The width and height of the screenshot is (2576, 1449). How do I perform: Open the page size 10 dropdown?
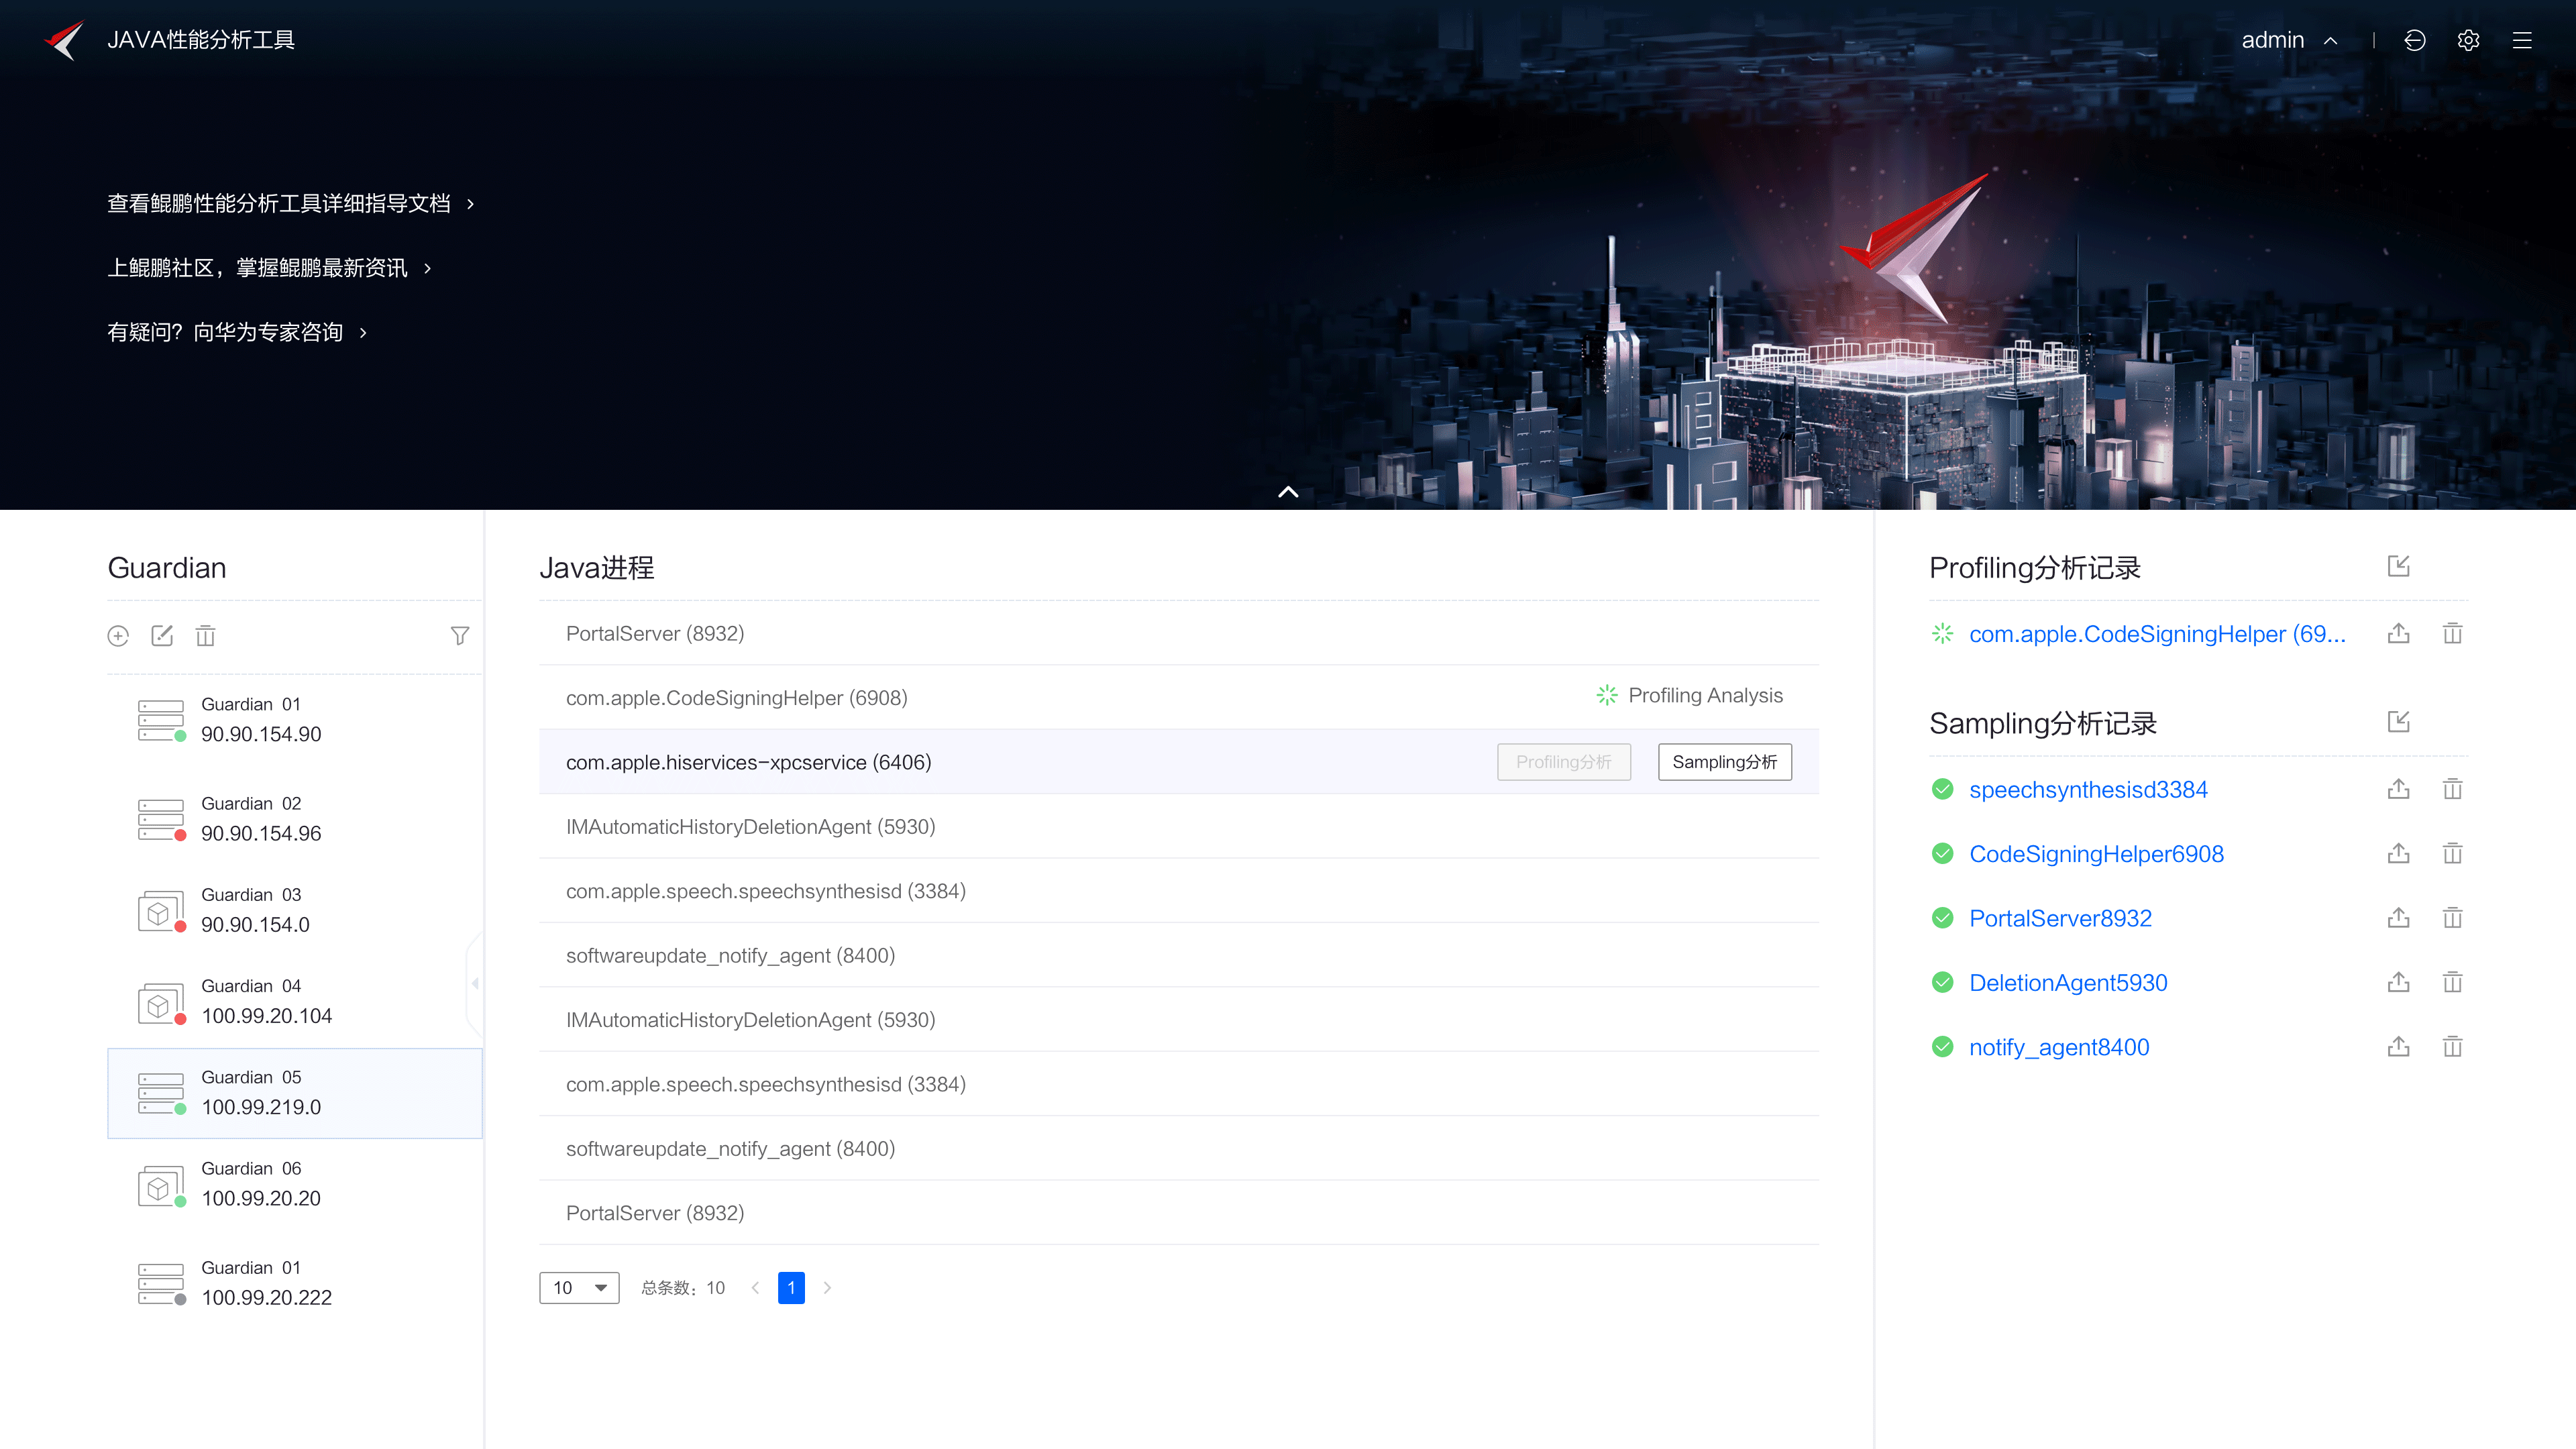579,1288
